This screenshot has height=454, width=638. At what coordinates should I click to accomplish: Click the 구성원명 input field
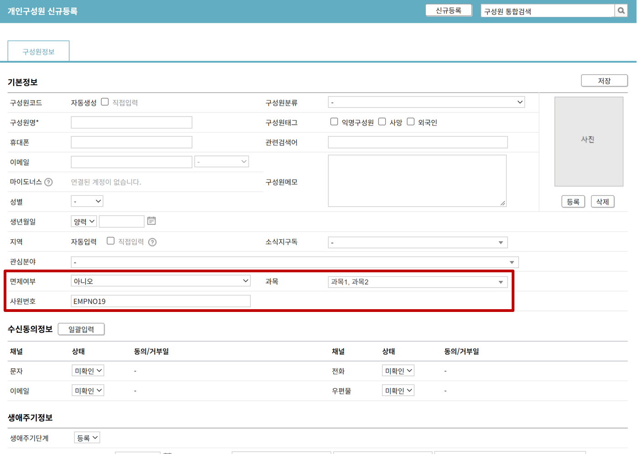point(131,122)
